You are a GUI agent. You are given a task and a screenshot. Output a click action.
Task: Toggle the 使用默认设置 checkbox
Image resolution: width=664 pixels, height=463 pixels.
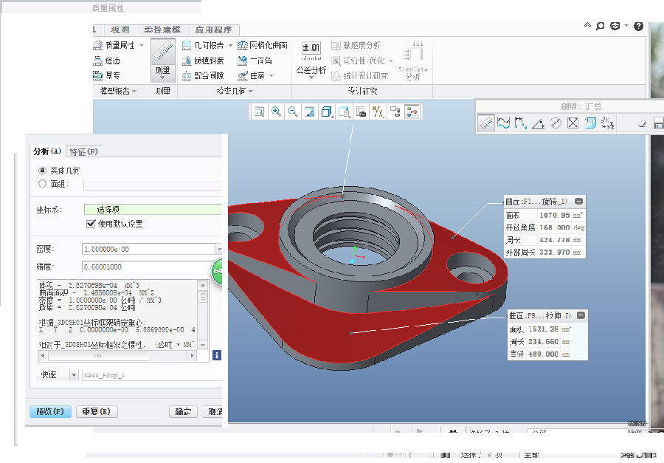tap(91, 224)
